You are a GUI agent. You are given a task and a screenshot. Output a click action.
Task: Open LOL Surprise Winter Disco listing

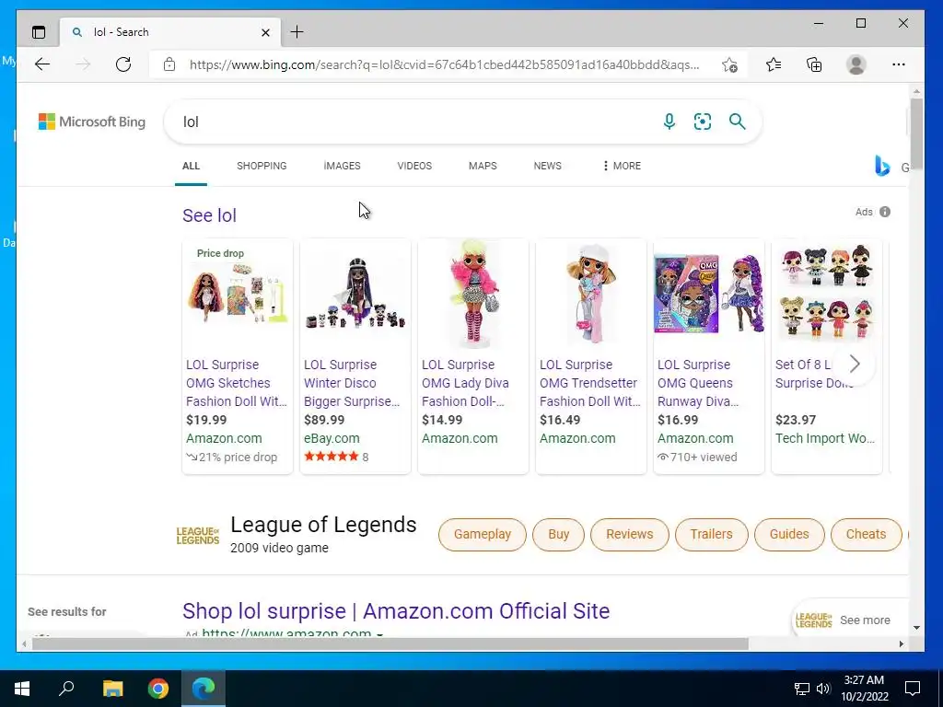[x=352, y=383]
